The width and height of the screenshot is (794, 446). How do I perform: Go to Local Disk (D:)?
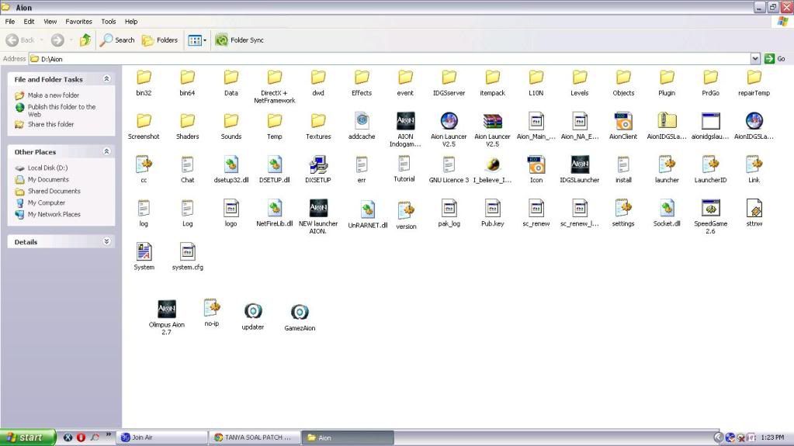[47, 168]
